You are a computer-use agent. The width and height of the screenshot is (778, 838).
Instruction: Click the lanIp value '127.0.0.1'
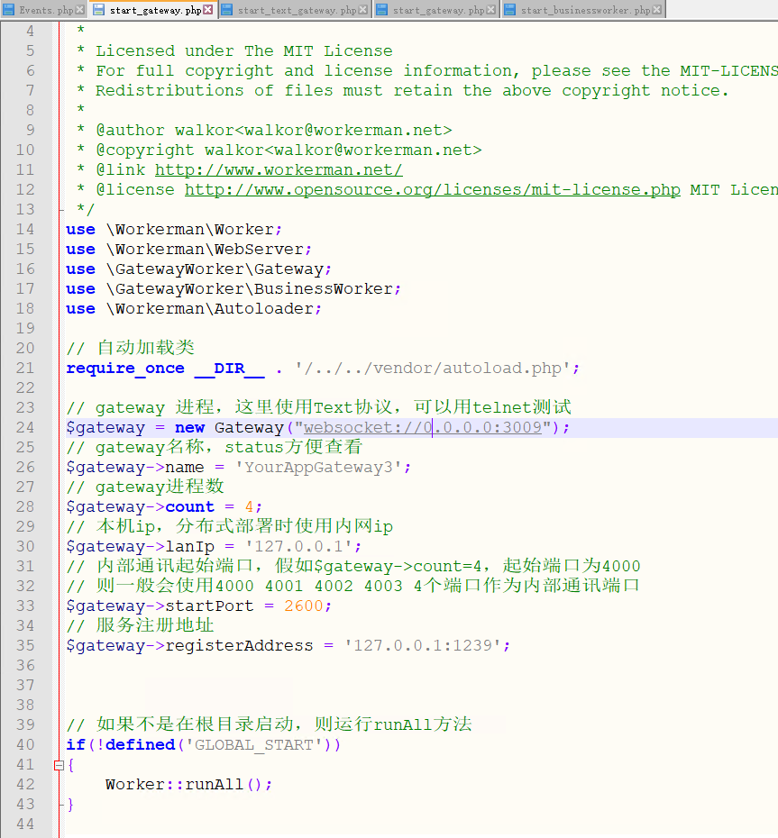coord(299,547)
